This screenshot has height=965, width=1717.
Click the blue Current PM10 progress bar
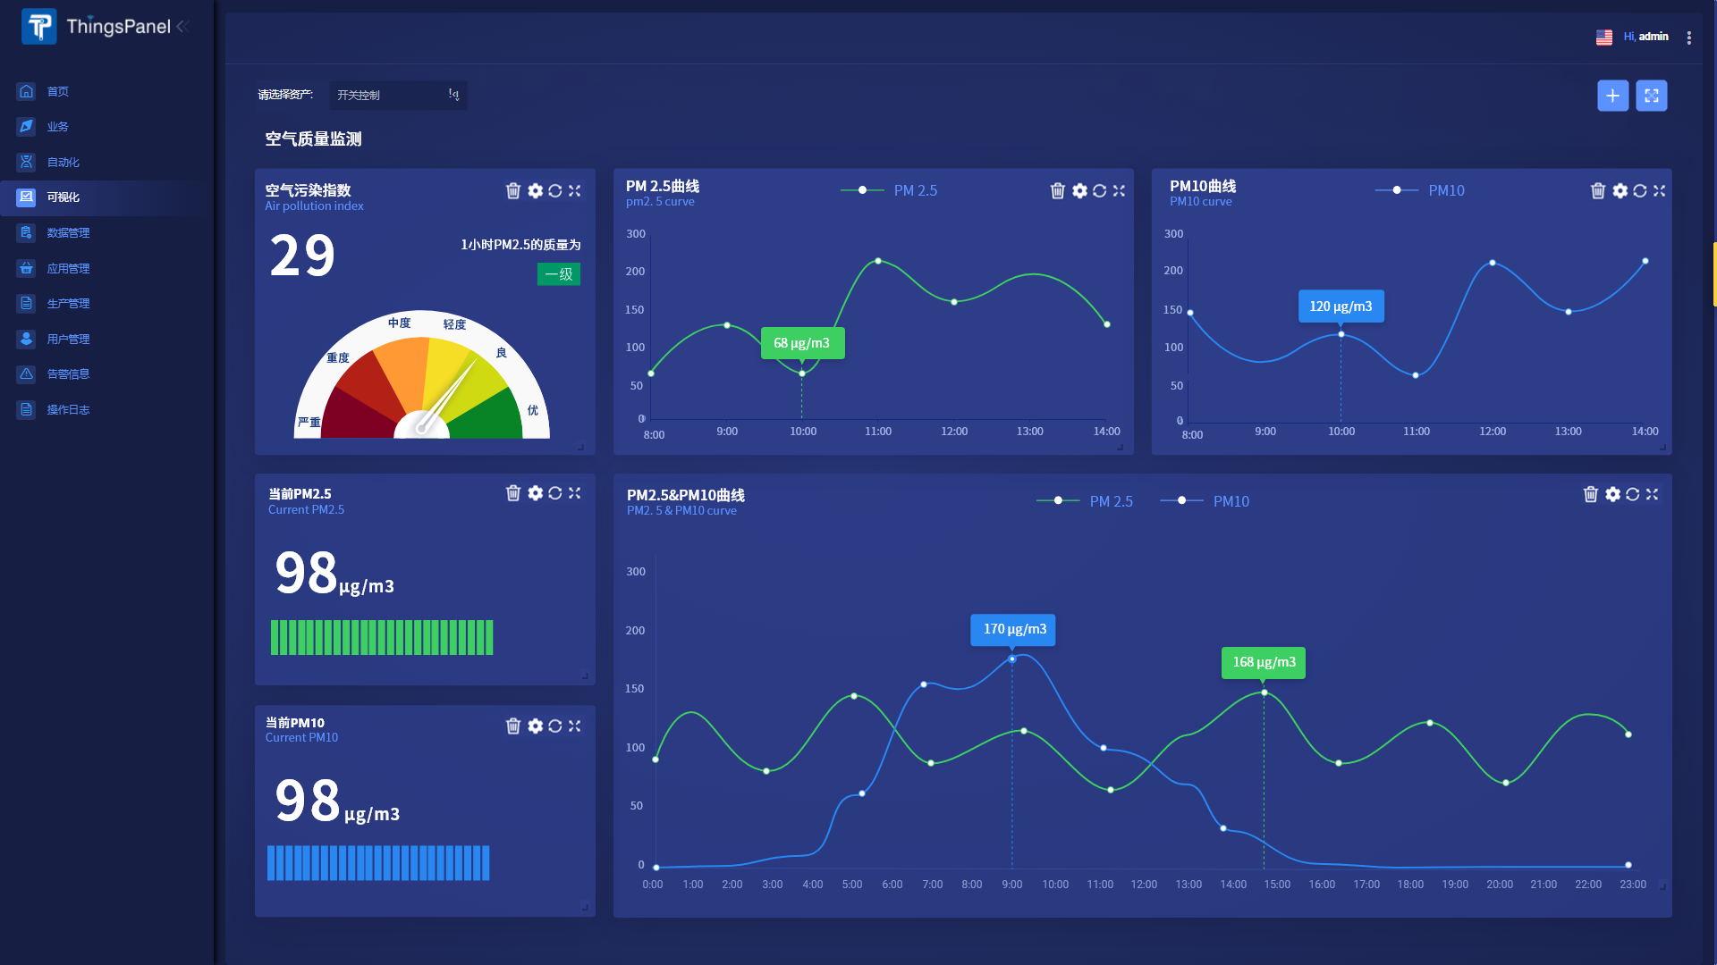click(378, 863)
